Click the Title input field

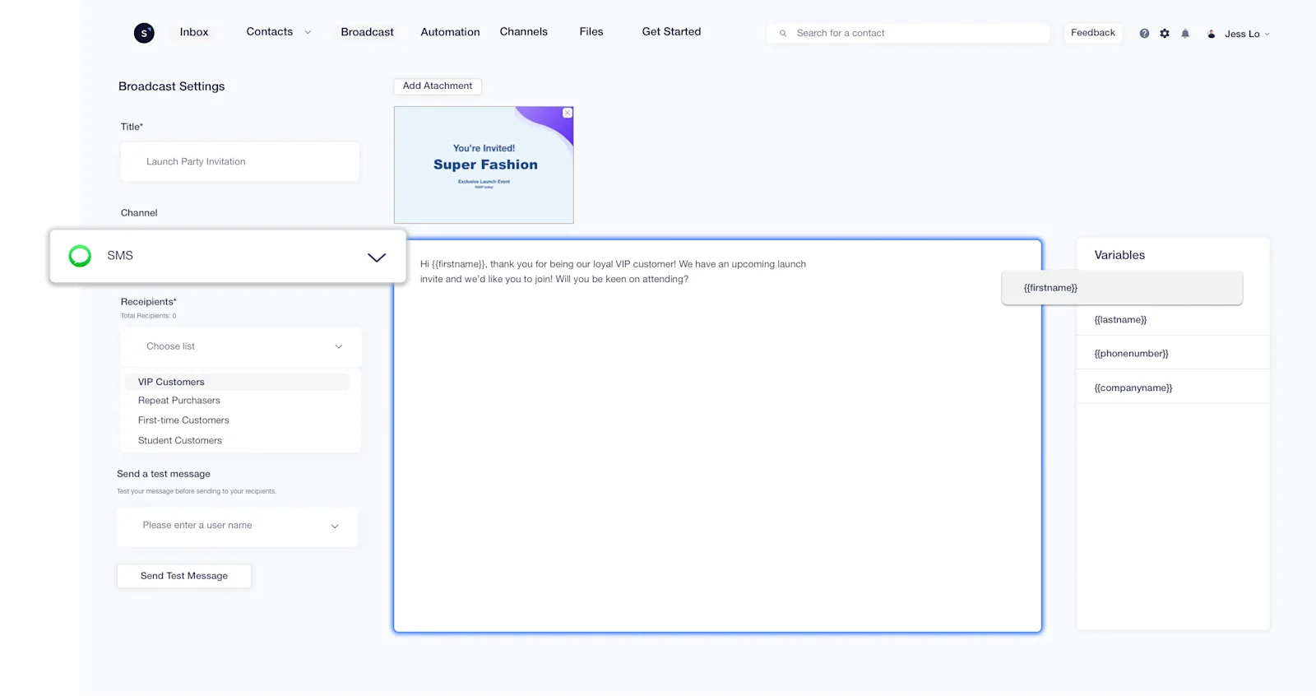[x=240, y=162]
